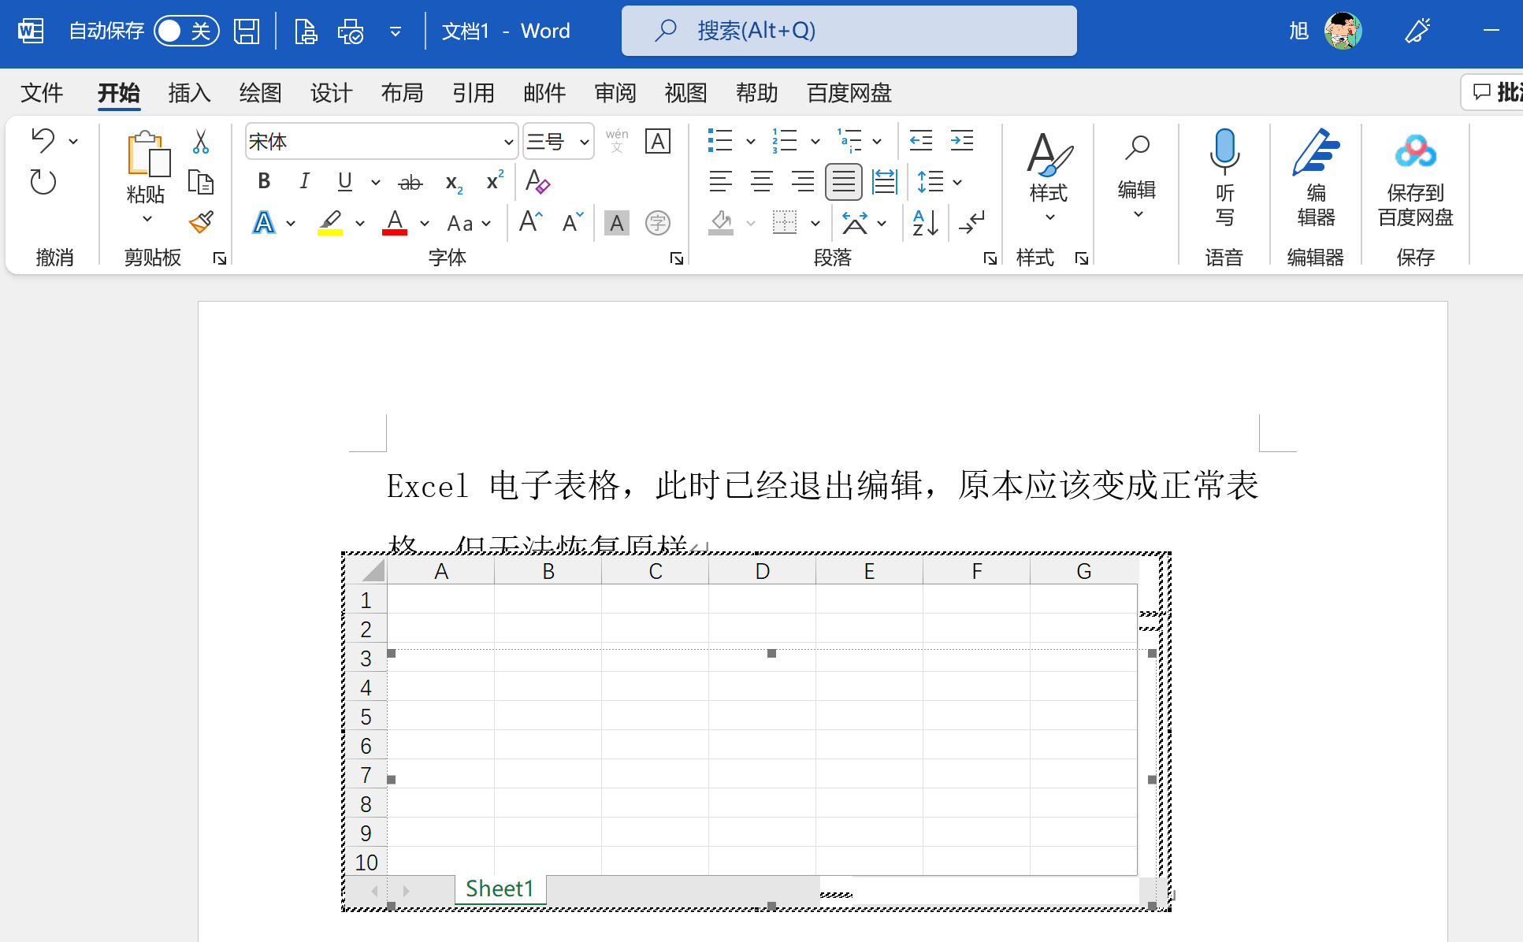Click the Undo arrow icon
Viewport: 1523px width, 942px height.
tap(43, 141)
